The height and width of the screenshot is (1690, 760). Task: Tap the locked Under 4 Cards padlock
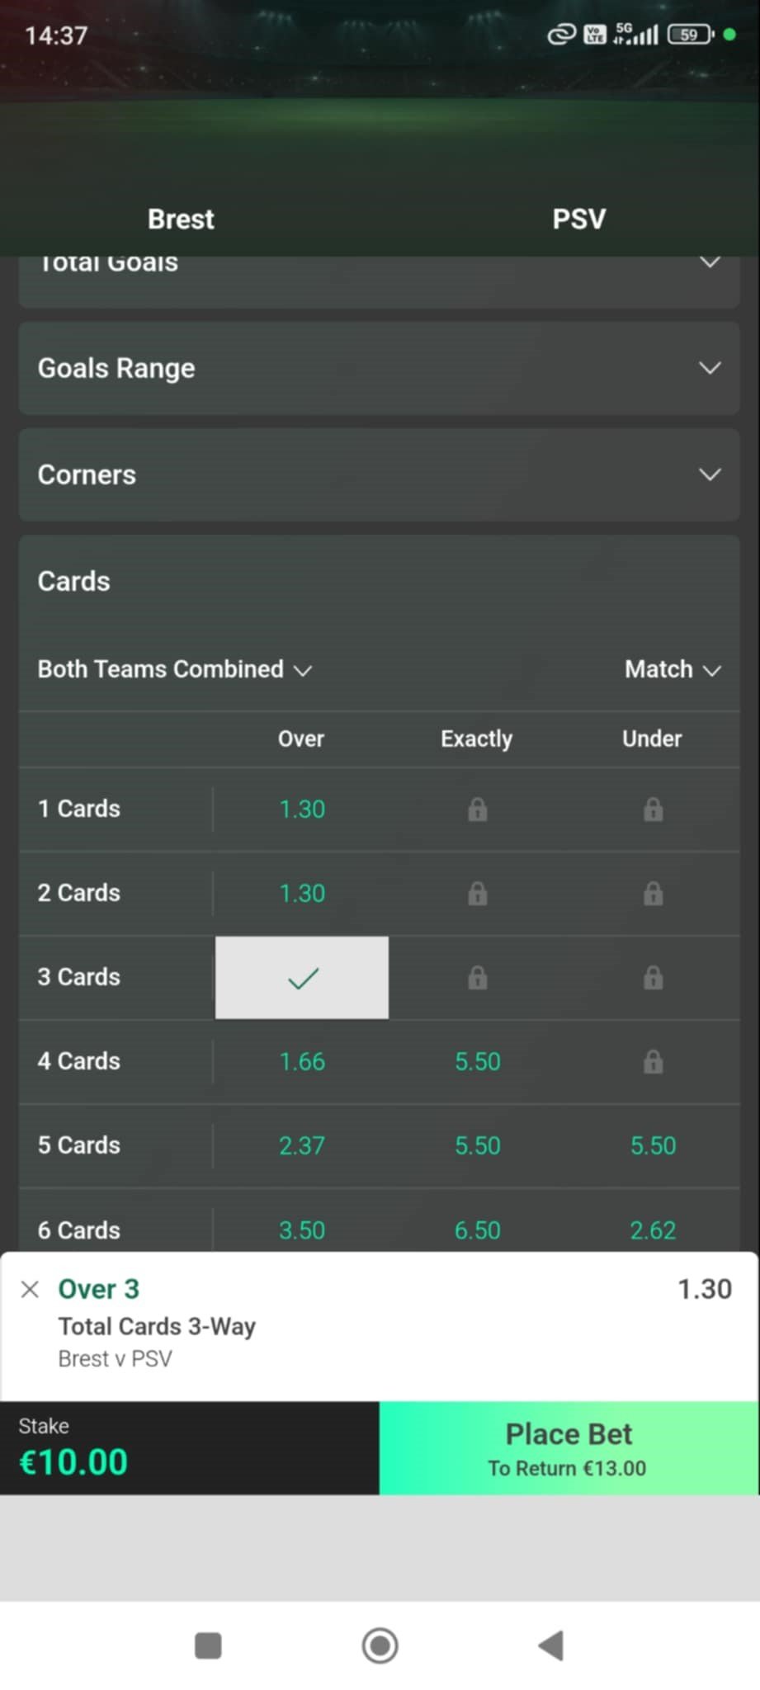click(x=653, y=1061)
